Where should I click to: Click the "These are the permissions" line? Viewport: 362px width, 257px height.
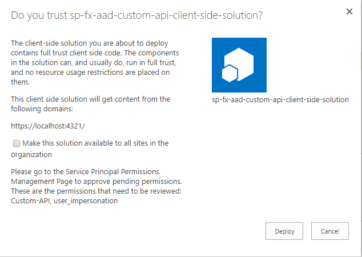(x=96, y=191)
